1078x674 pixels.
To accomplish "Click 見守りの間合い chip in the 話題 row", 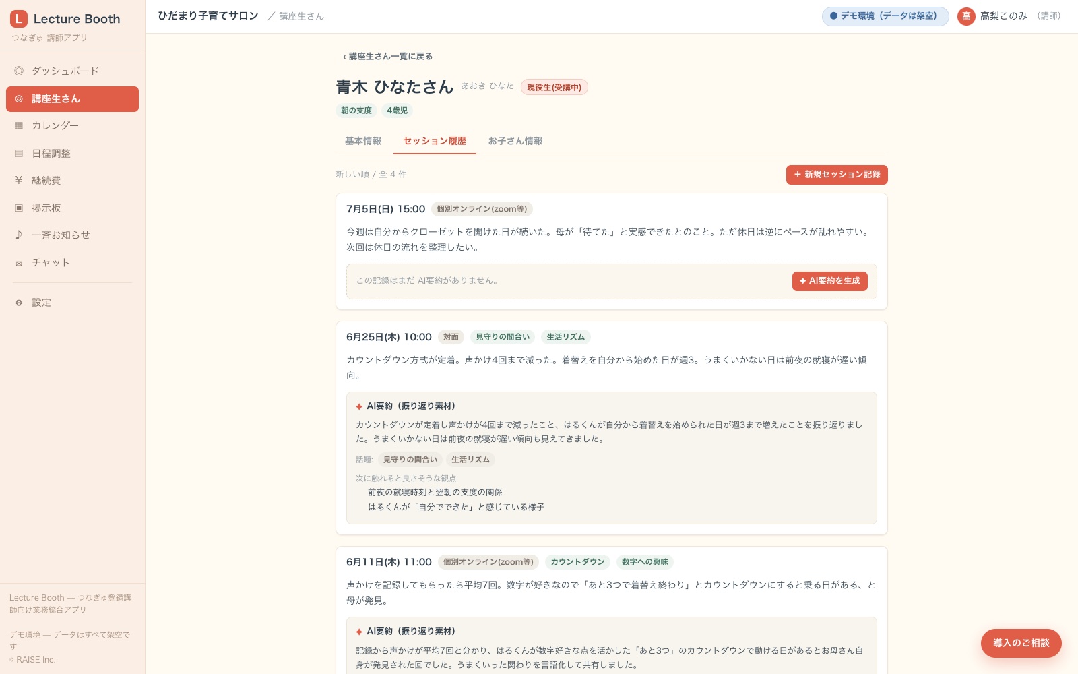I will click(x=410, y=460).
